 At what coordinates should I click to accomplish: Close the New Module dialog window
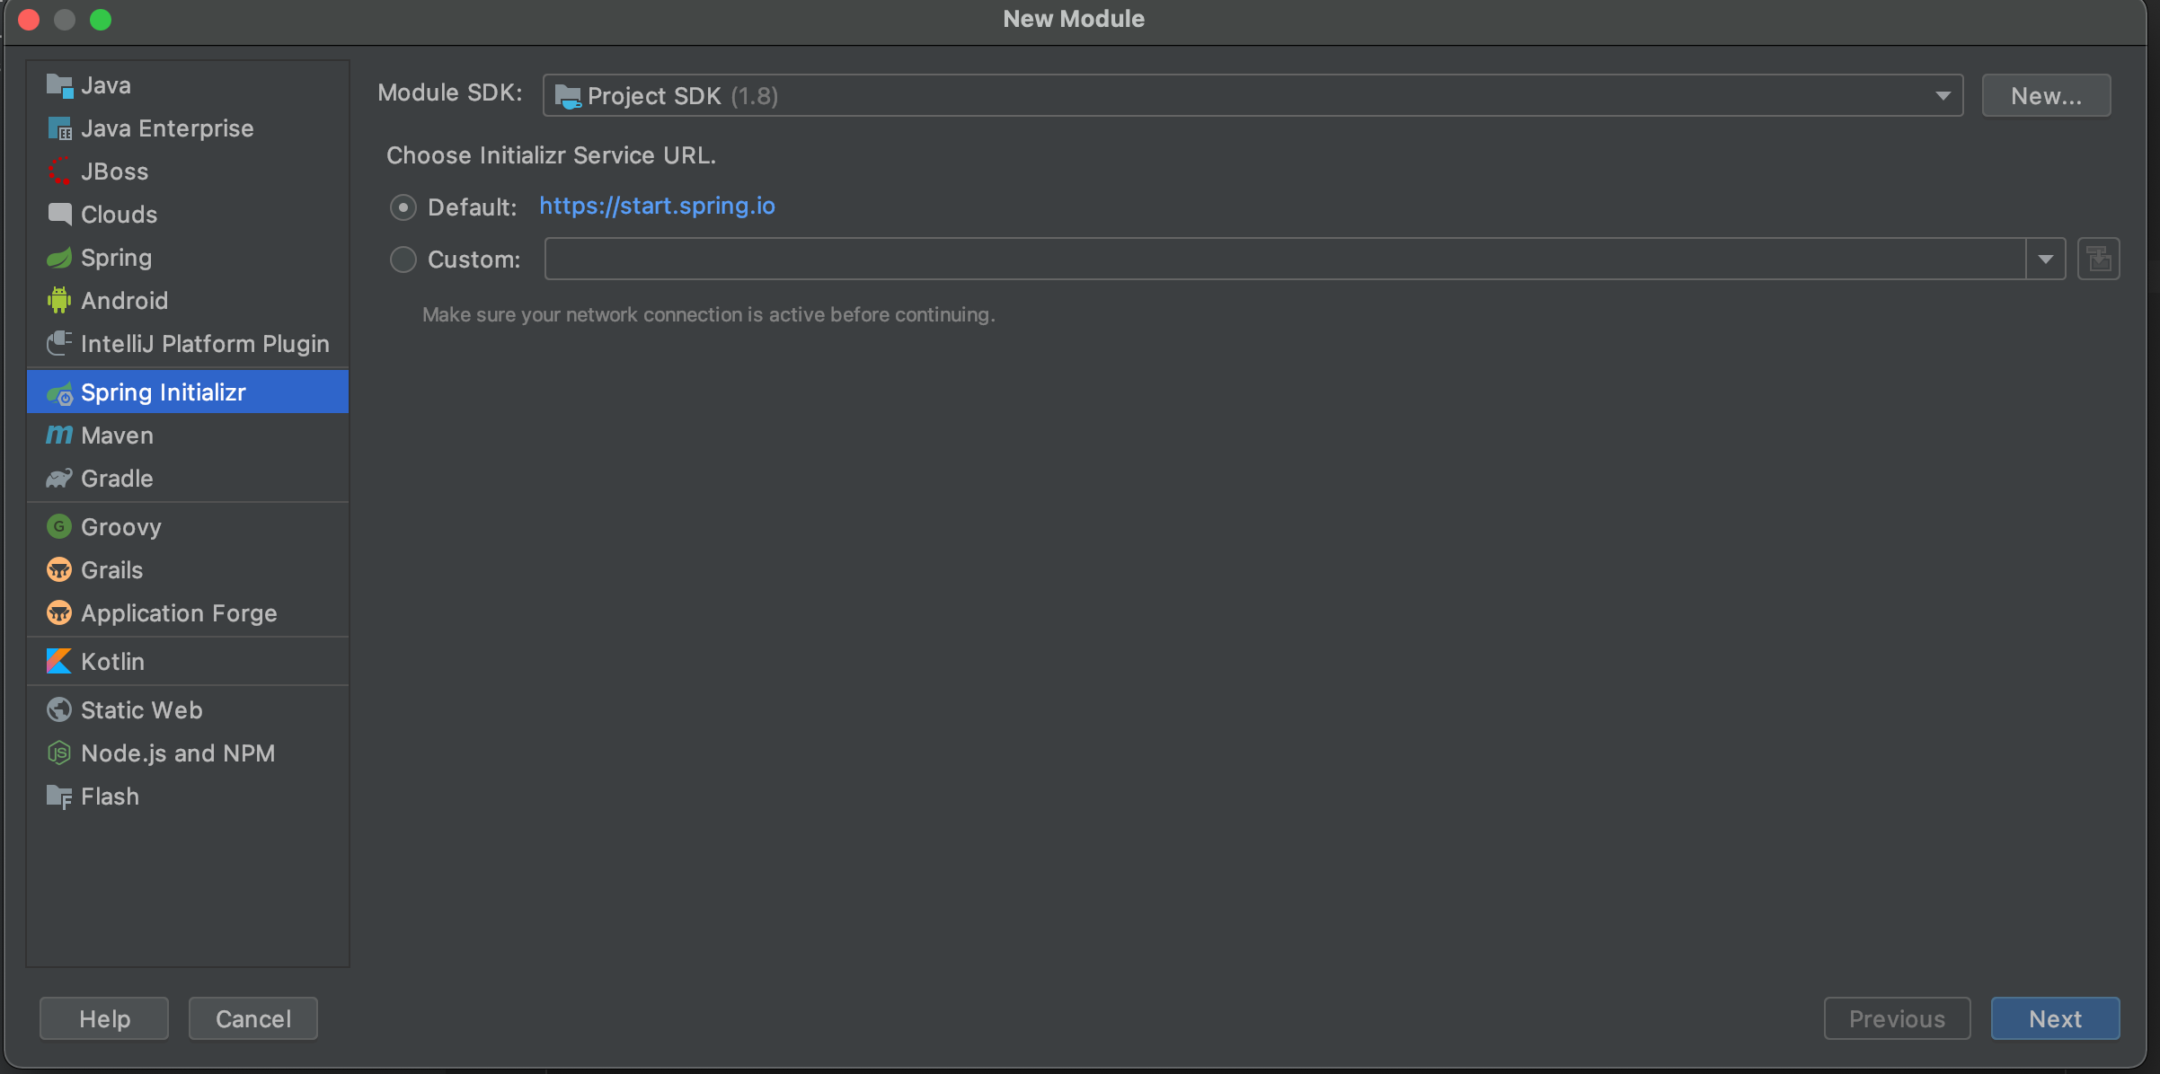29,20
